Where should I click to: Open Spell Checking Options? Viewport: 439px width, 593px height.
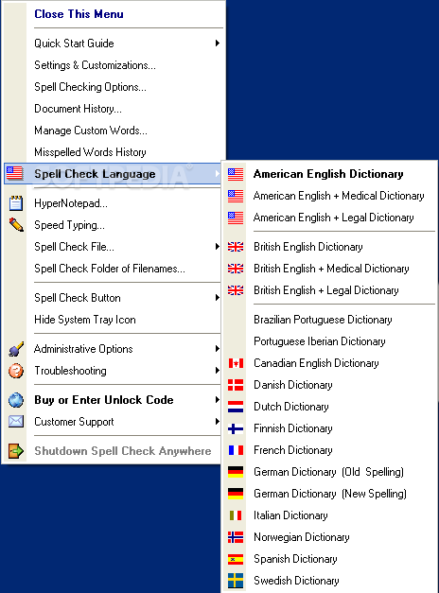coord(90,87)
